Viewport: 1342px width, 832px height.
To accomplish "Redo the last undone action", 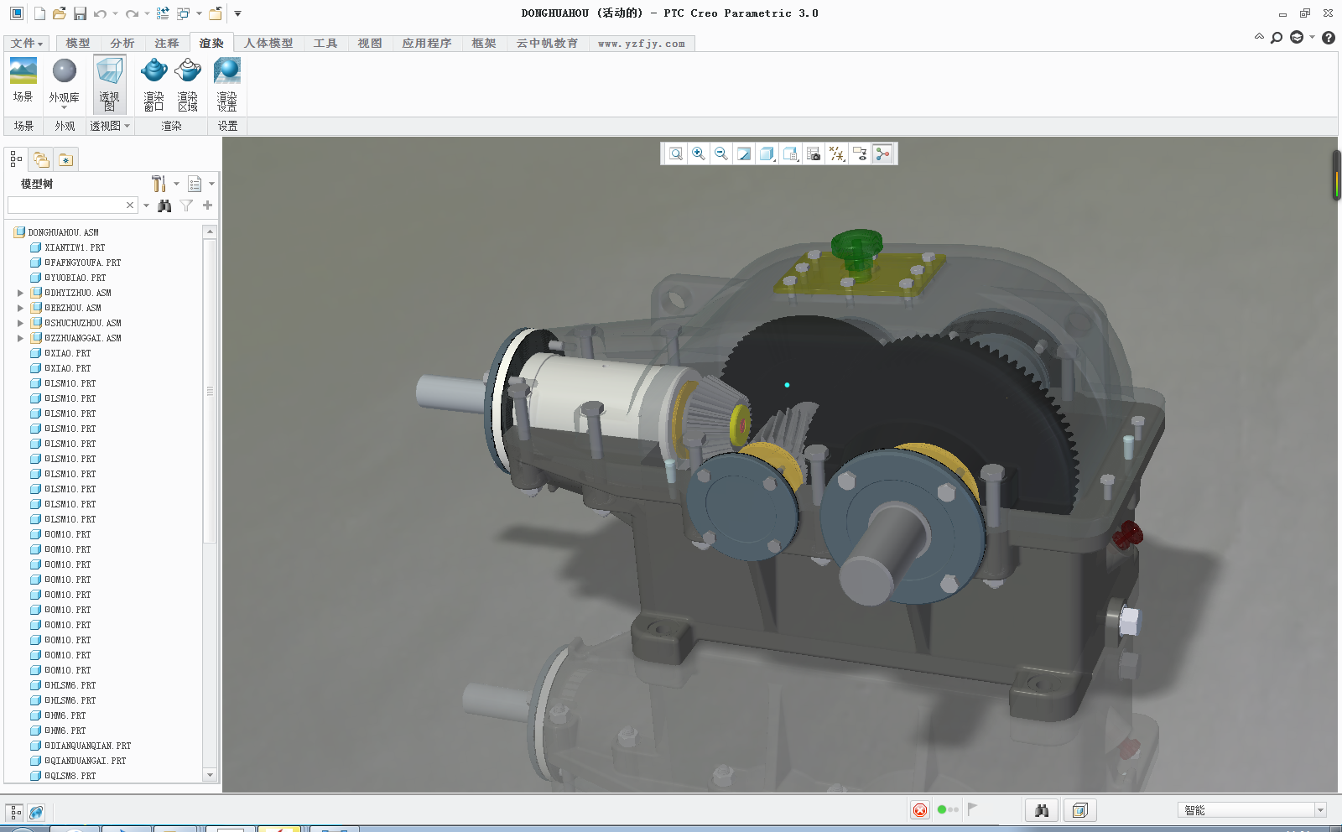I will point(132,13).
